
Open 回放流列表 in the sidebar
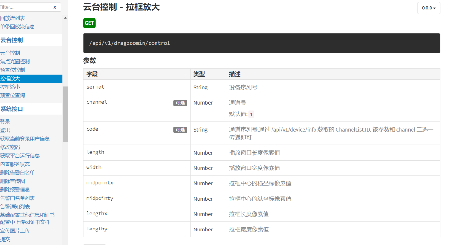tap(13, 18)
